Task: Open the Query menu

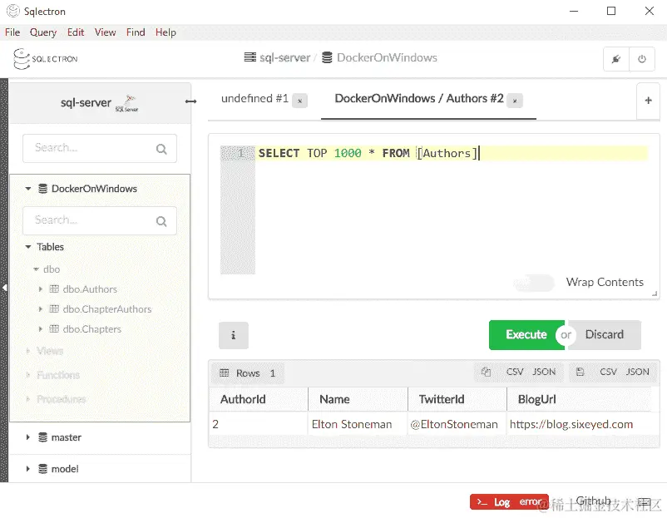Action: click(43, 32)
